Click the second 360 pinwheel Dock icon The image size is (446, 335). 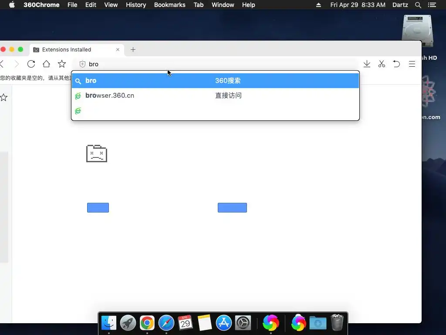299,323
